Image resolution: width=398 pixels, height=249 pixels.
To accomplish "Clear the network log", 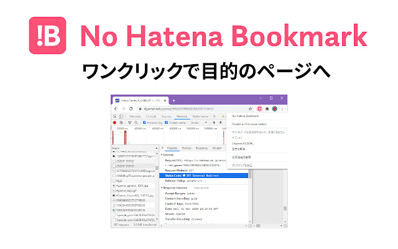I will (121, 123).
